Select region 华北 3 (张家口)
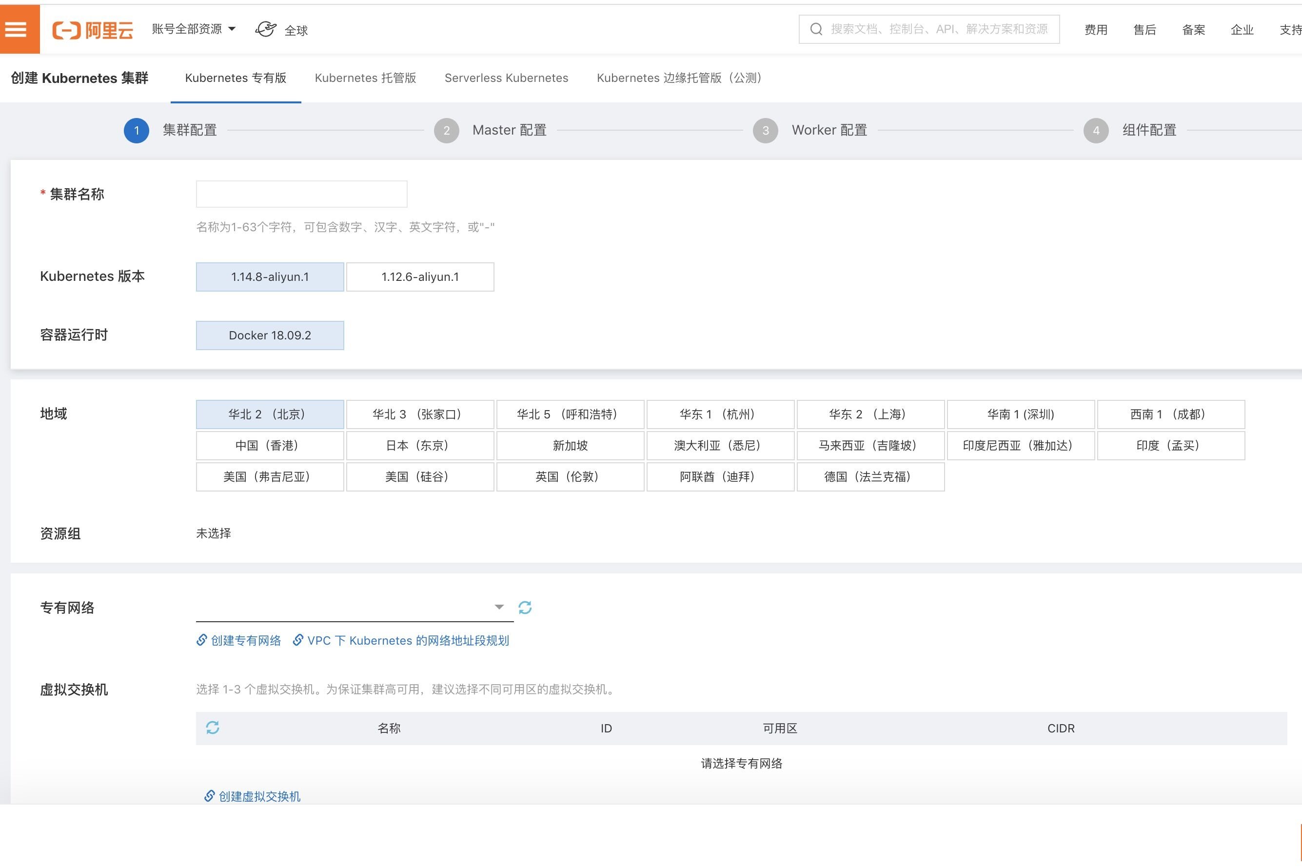 [x=420, y=414]
